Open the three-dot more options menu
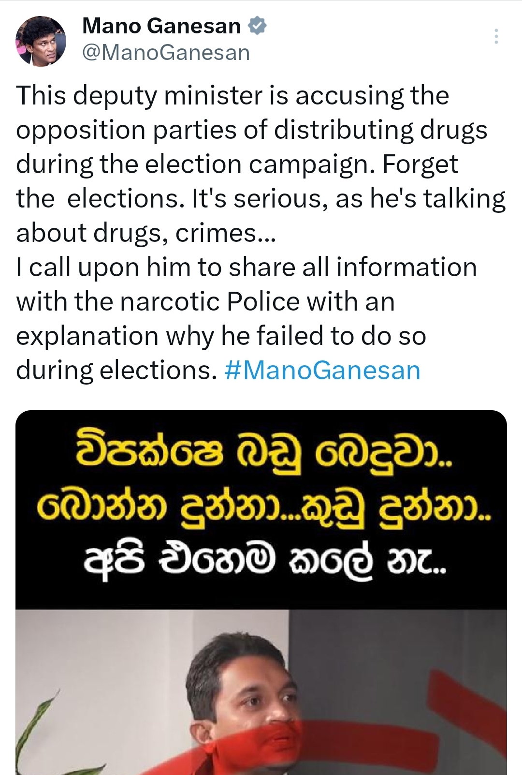This screenshot has height=775, width=522. pos(496,36)
